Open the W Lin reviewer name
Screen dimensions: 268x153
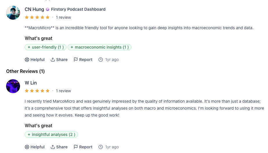pyautogui.click(x=31, y=83)
